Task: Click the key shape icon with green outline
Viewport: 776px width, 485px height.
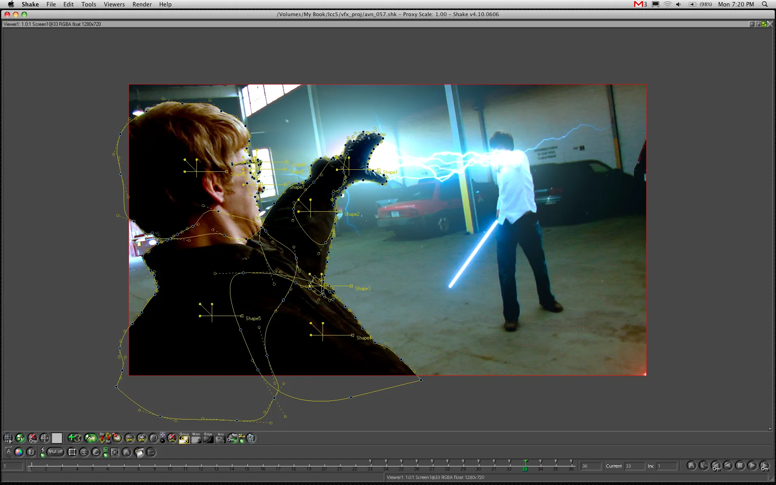Action: 233,438
